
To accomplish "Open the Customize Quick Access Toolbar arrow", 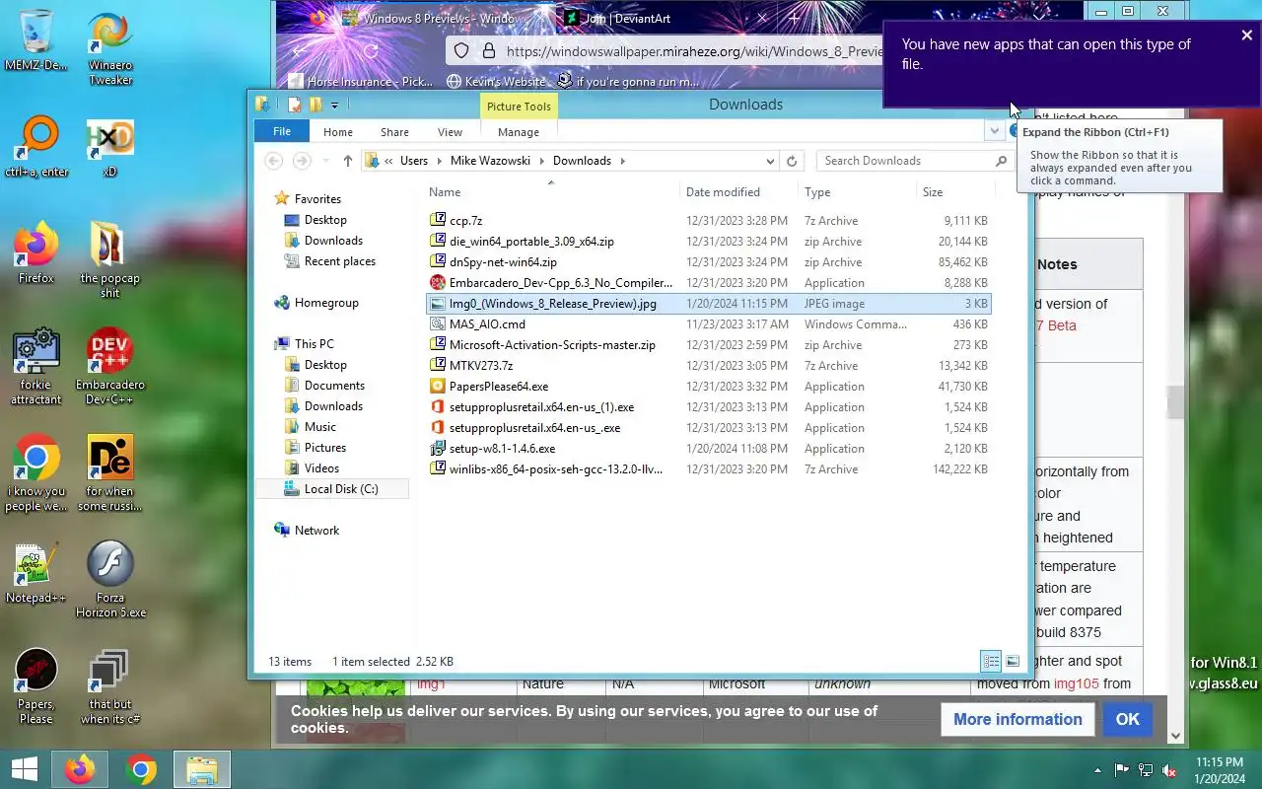I will click(x=335, y=105).
